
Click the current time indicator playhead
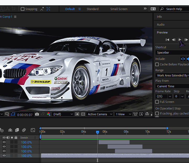(x=97, y=132)
